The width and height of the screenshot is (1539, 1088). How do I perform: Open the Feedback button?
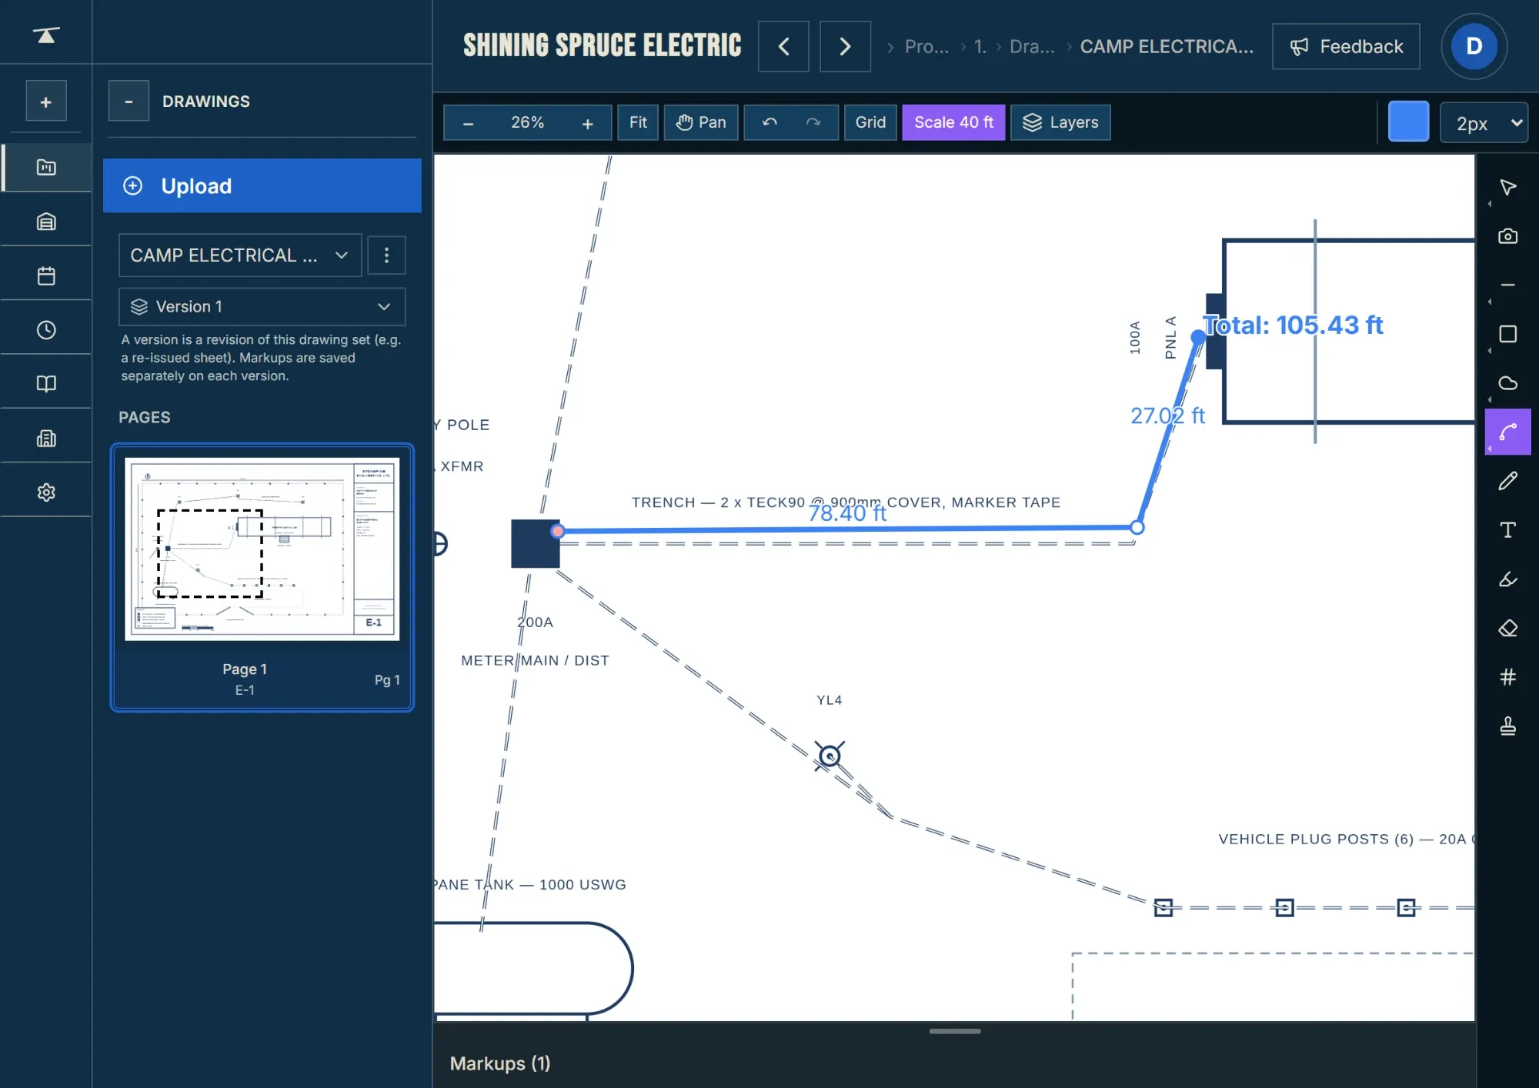[1346, 47]
